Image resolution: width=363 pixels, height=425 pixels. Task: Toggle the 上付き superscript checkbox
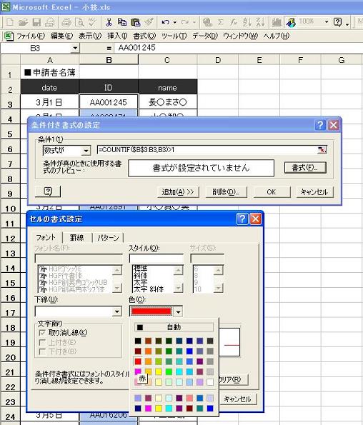point(42,342)
